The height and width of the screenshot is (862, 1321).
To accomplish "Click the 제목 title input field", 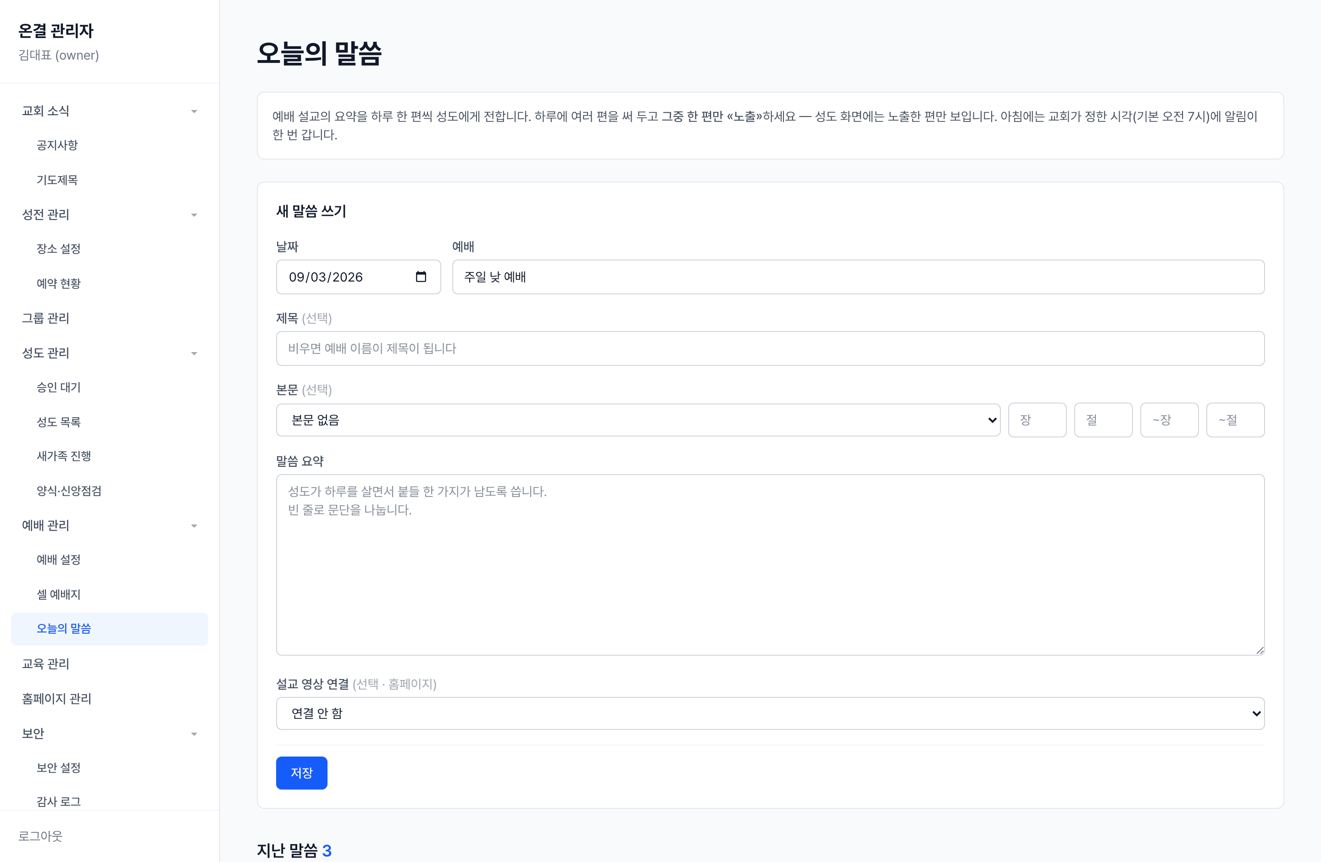I will (770, 348).
